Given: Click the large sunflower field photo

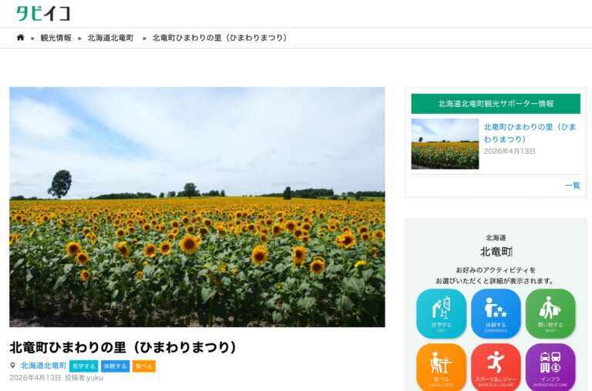Looking at the screenshot, I should (197, 206).
